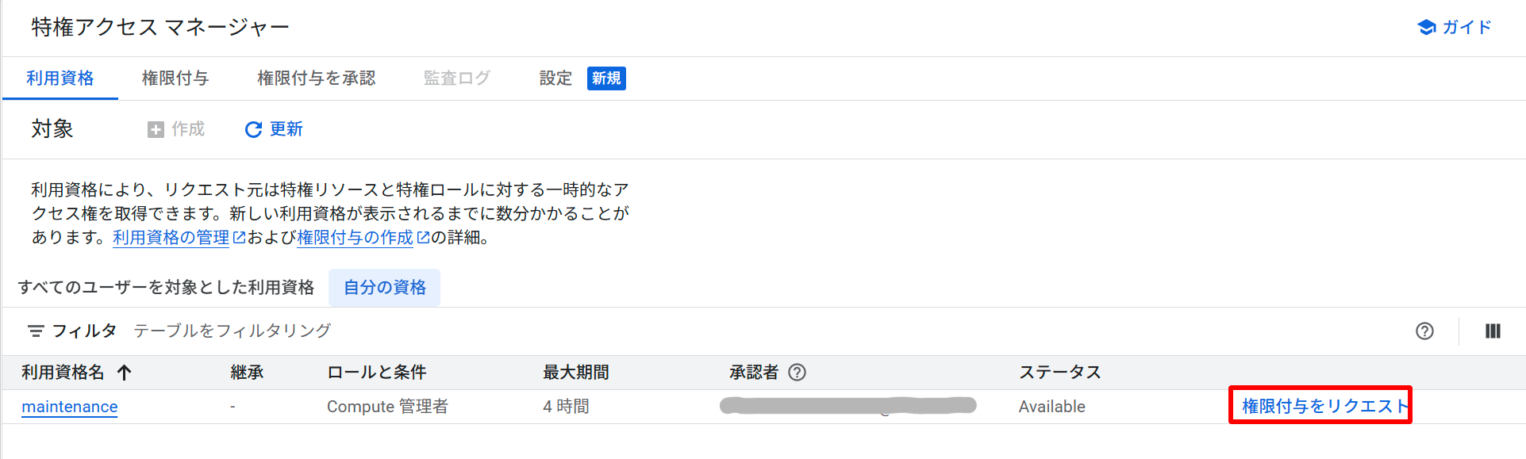This screenshot has height=459, width=1526.
Task: Open the 利用資格の管理 documentation link
Action: (171, 238)
